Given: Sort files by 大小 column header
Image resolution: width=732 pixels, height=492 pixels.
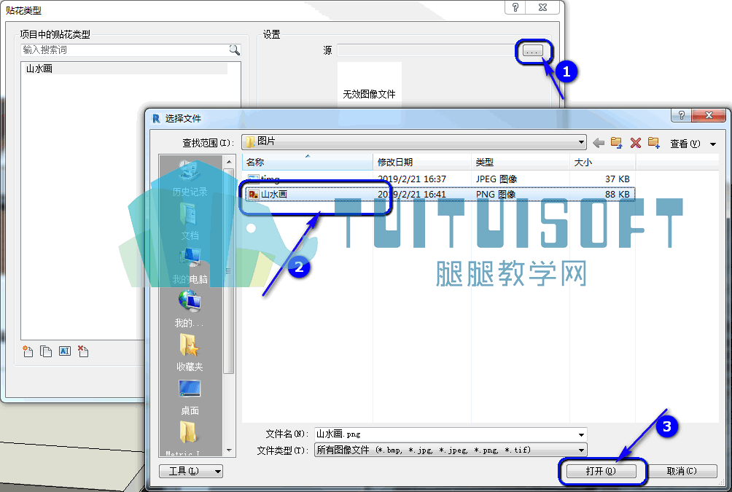Looking at the screenshot, I should tap(603, 162).
